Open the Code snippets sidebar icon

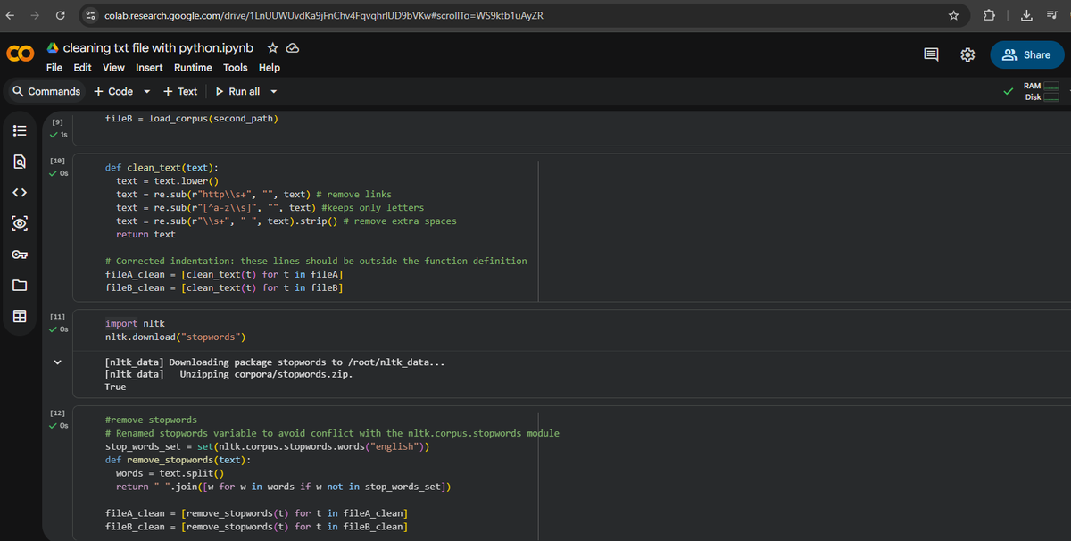pos(20,193)
